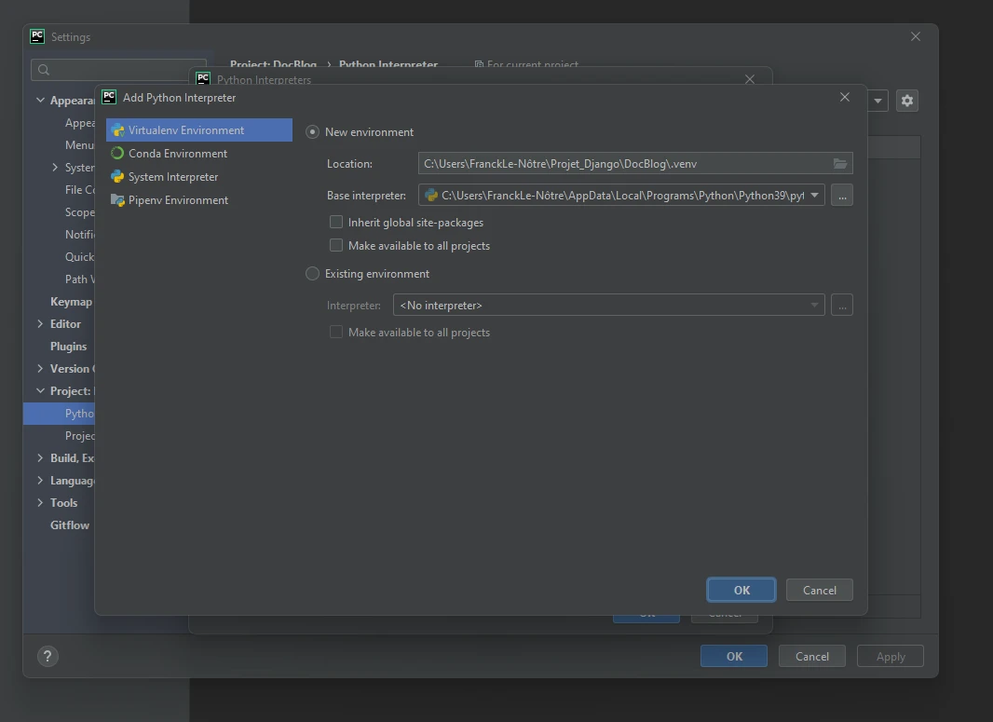Click the help question mark icon
The height and width of the screenshot is (722, 993).
(x=48, y=656)
